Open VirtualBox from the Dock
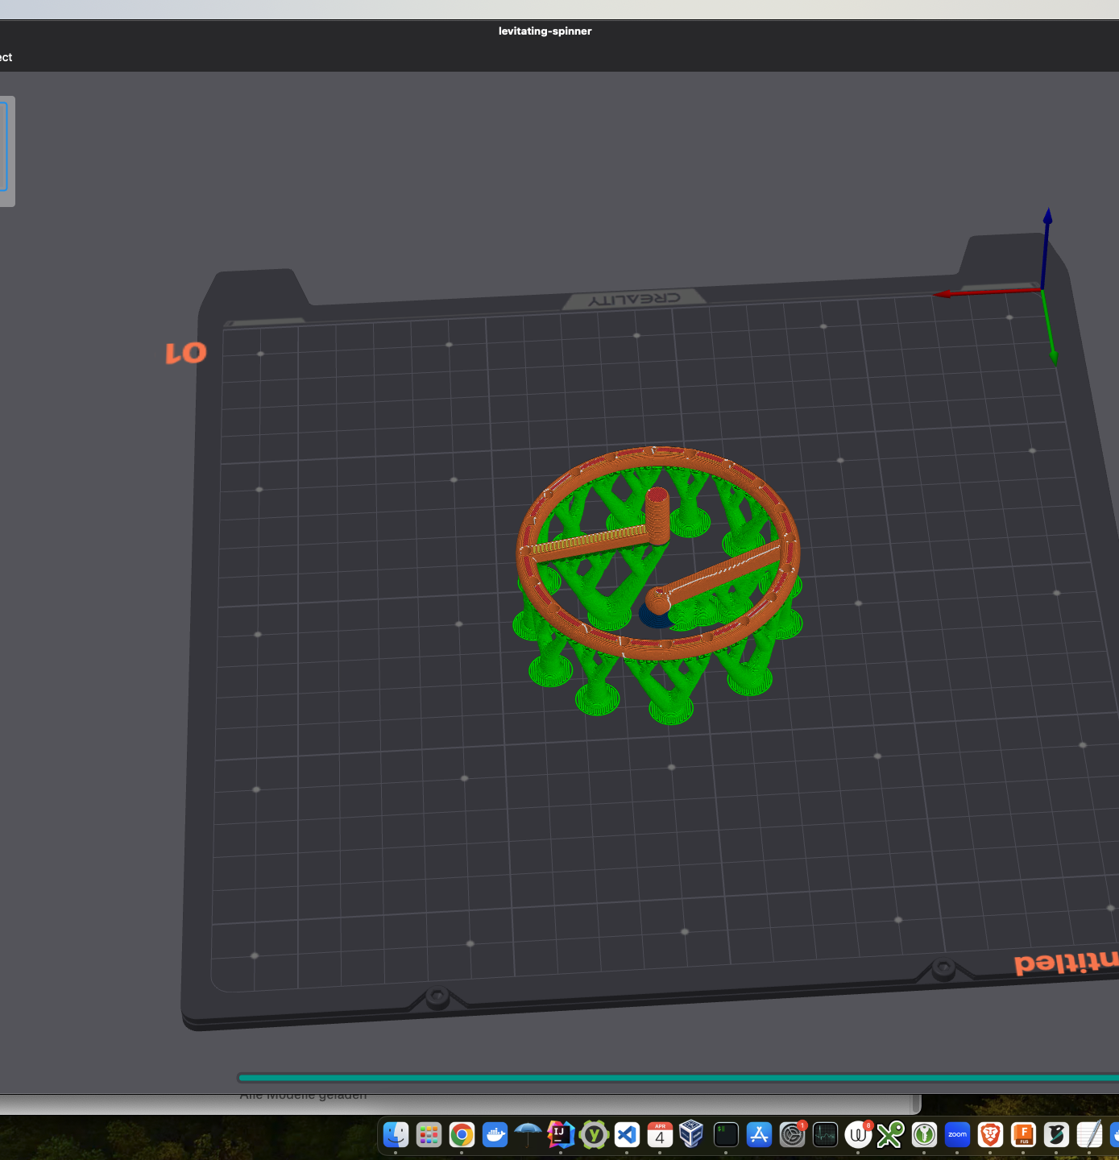Screen dimensions: 1119x1160 tap(692, 1136)
